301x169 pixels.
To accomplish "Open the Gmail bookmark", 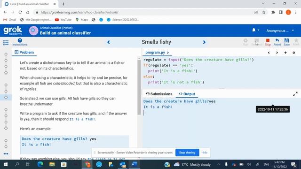I will (10, 20).
